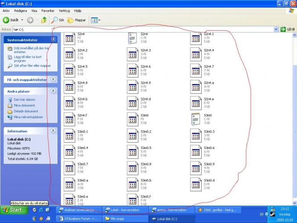Open Mina nätverksplatser link

click(28, 117)
